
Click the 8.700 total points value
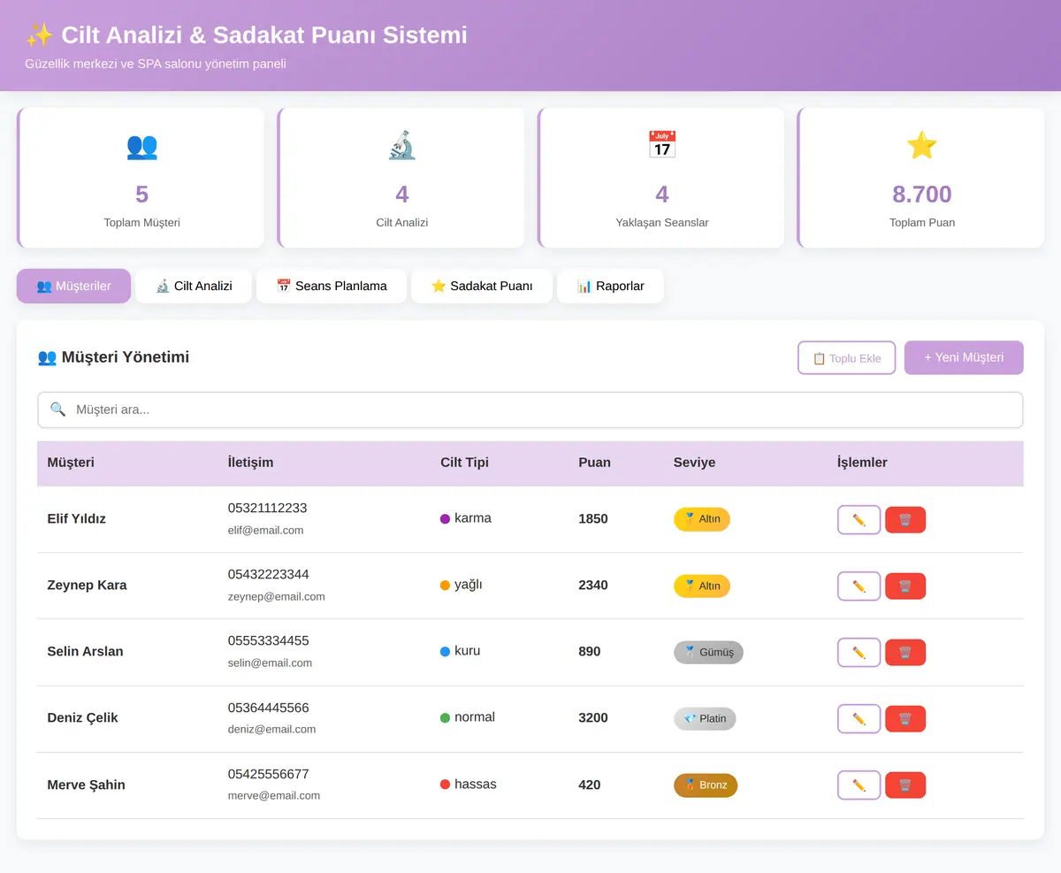[x=921, y=195]
